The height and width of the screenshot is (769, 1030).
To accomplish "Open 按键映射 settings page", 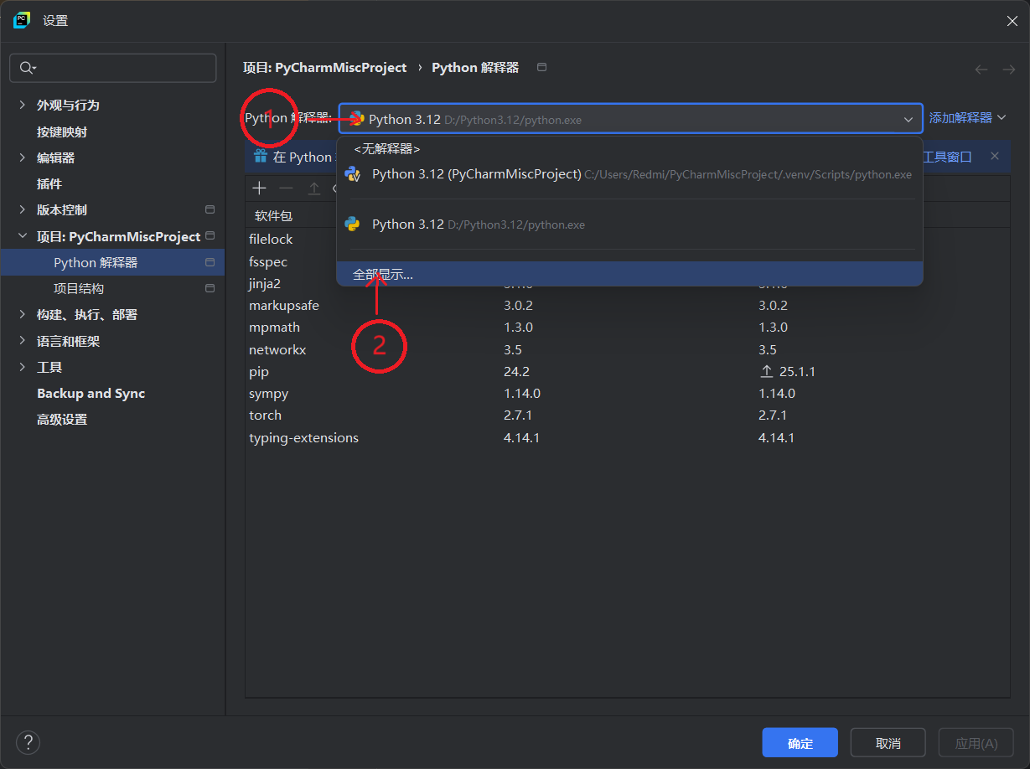I will 62,132.
